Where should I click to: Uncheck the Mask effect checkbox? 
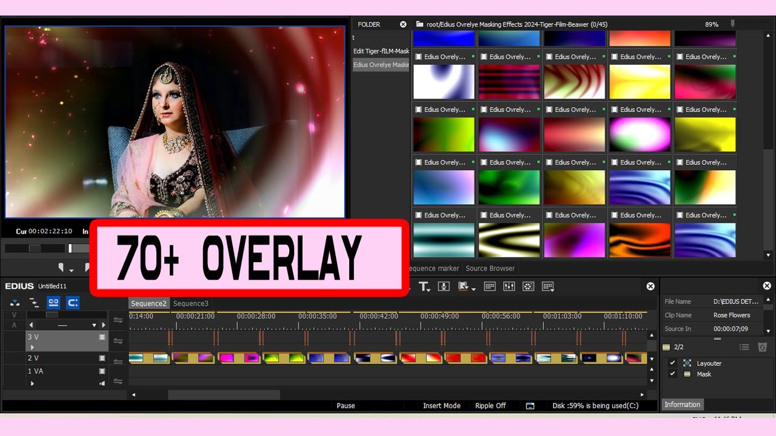pos(672,374)
